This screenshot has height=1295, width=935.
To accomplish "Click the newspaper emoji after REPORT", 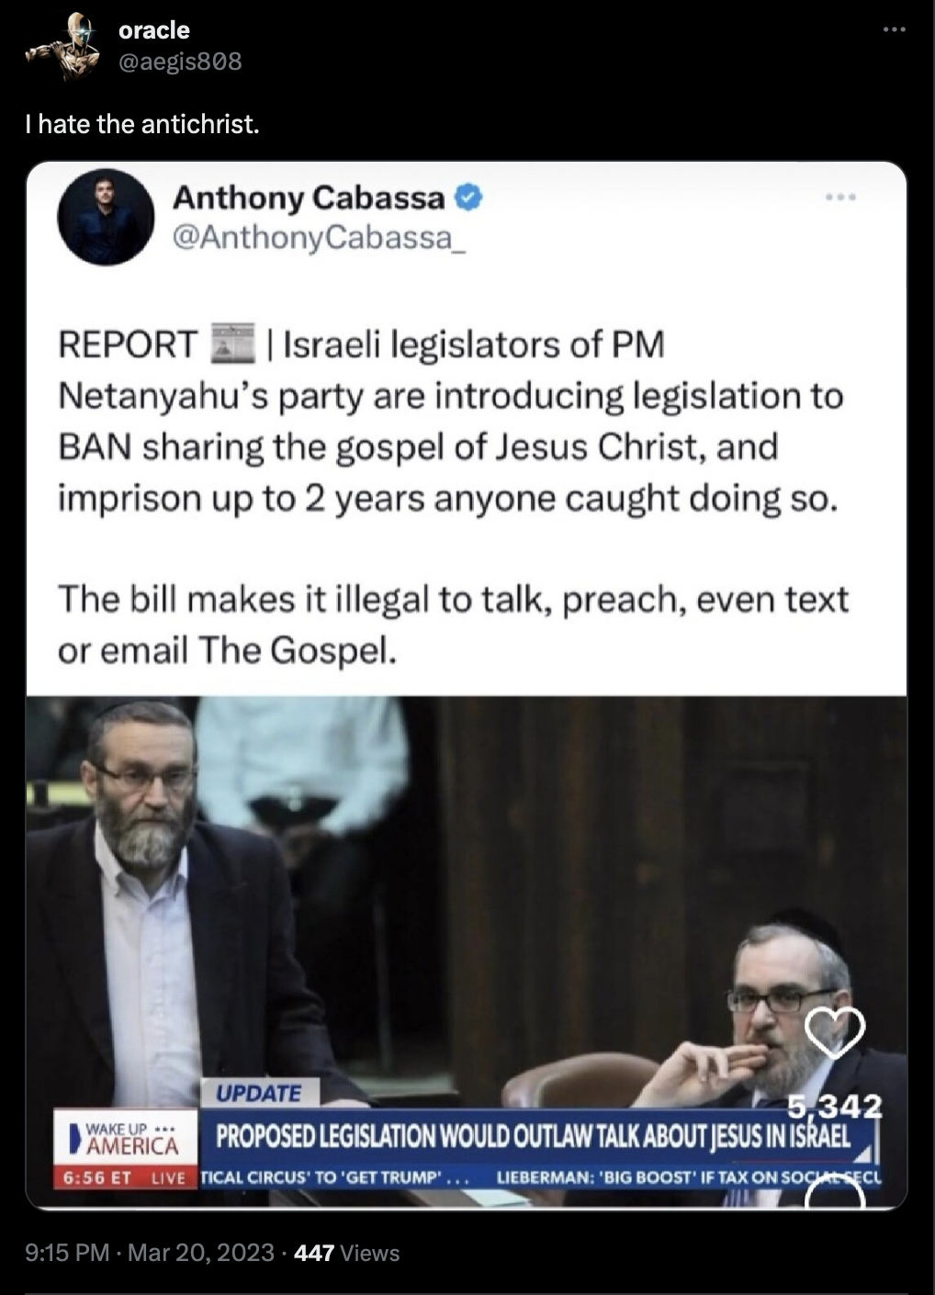I will (x=233, y=344).
